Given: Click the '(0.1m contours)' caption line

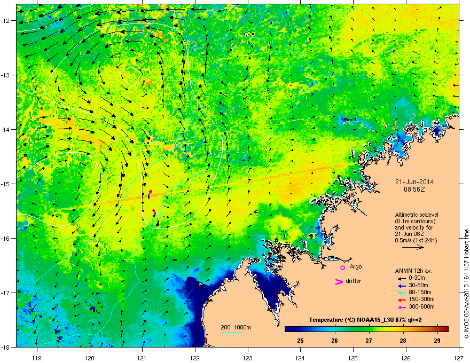Looking at the screenshot, I should click(x=415, y=222).
